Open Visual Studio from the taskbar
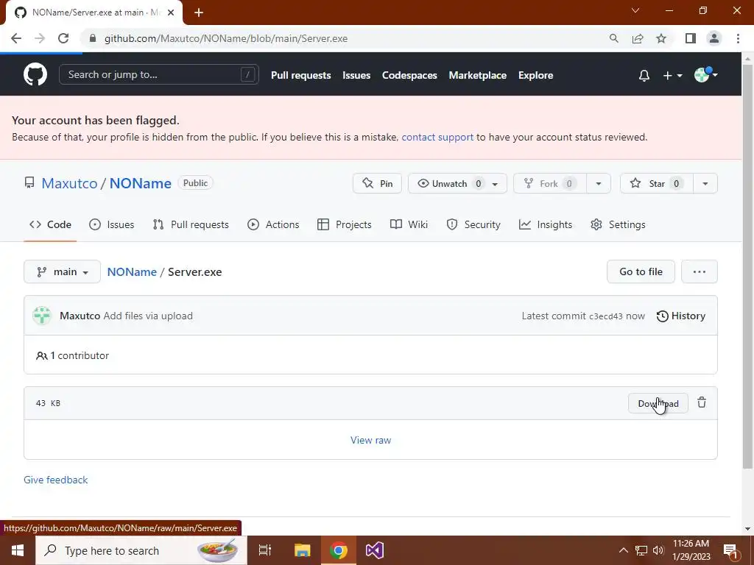The height and width of the screenshot is (565, 754). [x=374, y=550]
